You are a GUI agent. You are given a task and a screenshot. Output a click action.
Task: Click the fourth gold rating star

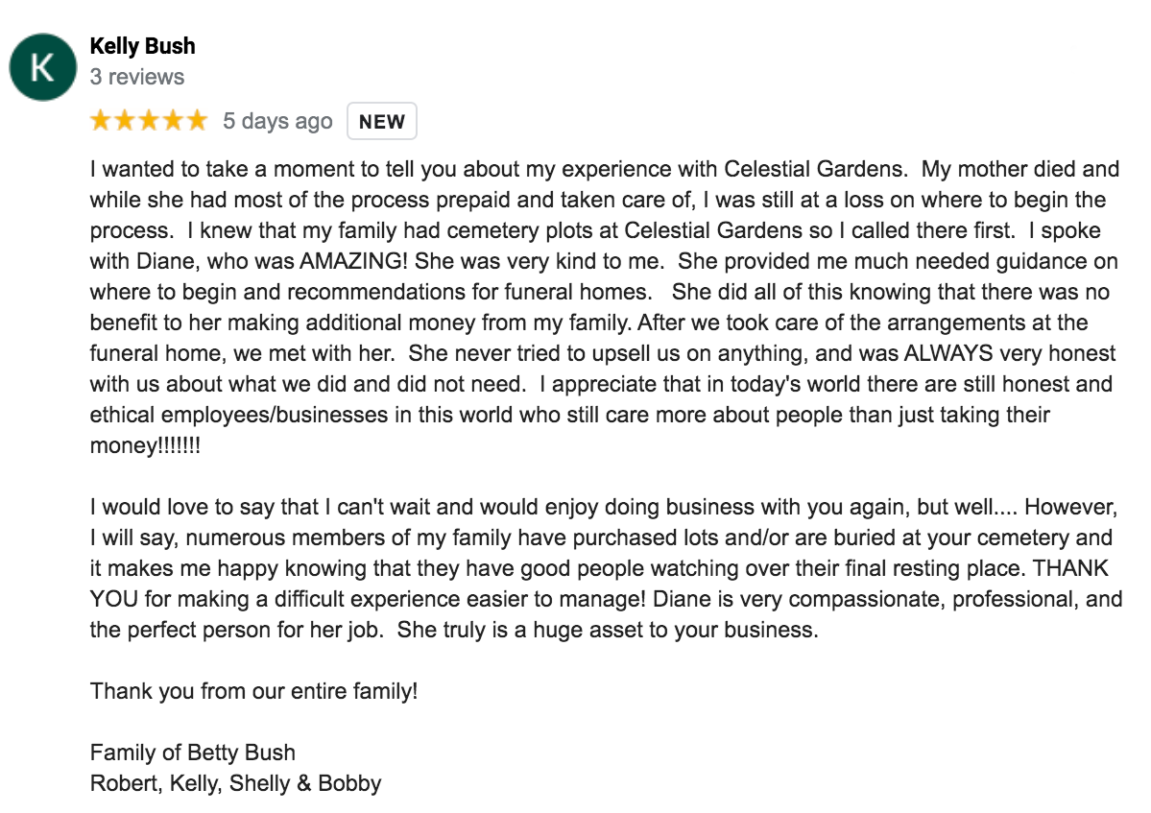click(173, 120)
